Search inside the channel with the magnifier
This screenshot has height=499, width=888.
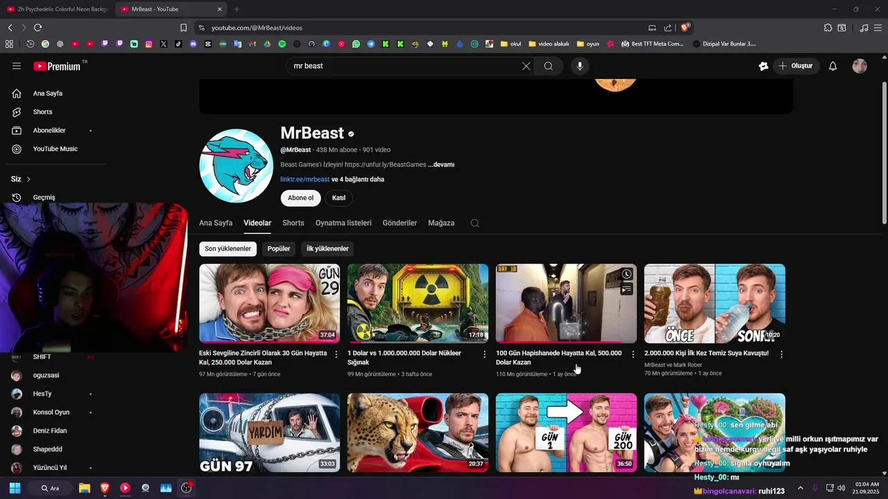coord(475,223)
